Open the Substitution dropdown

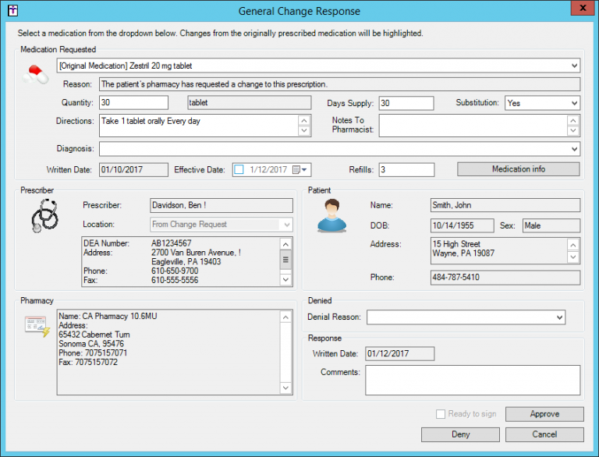click(574, 103)
